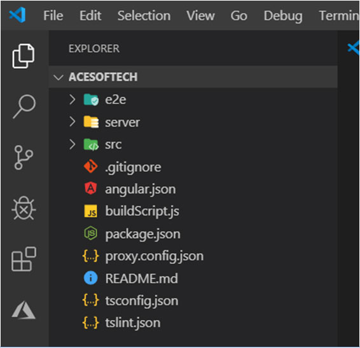Open the Azure view icon

[x=24, y=310]
